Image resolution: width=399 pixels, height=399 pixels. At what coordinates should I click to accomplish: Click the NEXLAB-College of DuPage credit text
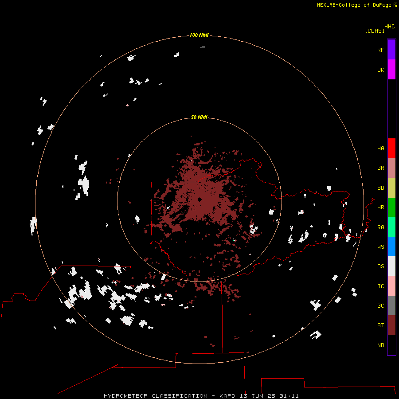(354, 5)
